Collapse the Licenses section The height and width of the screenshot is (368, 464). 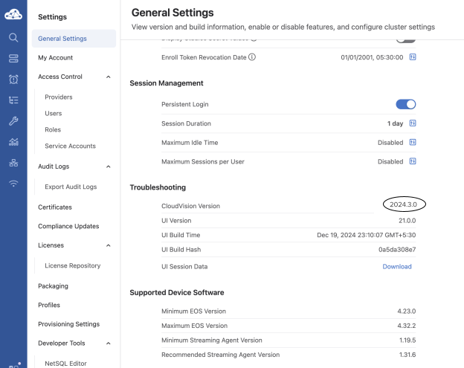click(x=109, y=245)
